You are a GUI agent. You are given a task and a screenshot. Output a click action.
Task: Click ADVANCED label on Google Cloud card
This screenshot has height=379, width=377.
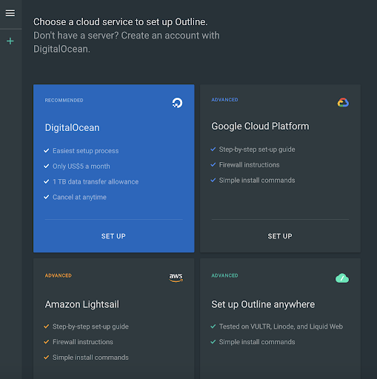[224, 100]
